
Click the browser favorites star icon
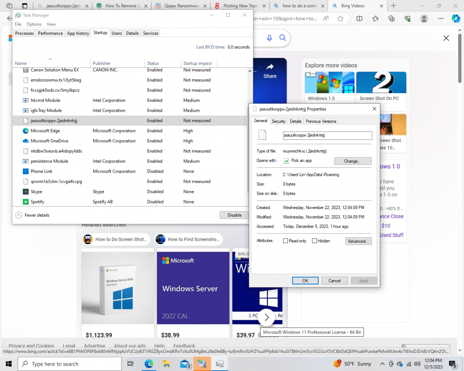(x=340, y=19)
